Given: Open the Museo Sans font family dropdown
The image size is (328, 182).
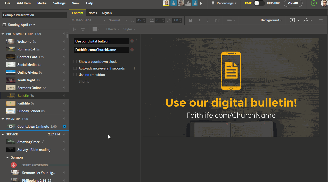Looking at the screenshot, I should click(x=88, y=20).
